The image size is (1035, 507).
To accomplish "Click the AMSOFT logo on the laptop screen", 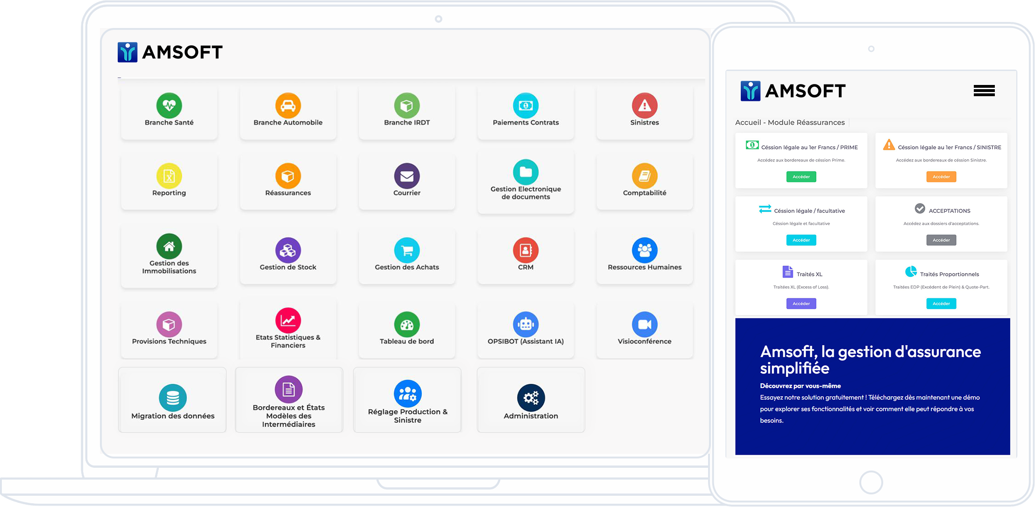I will pyautogui.click(x=170, y=52).
